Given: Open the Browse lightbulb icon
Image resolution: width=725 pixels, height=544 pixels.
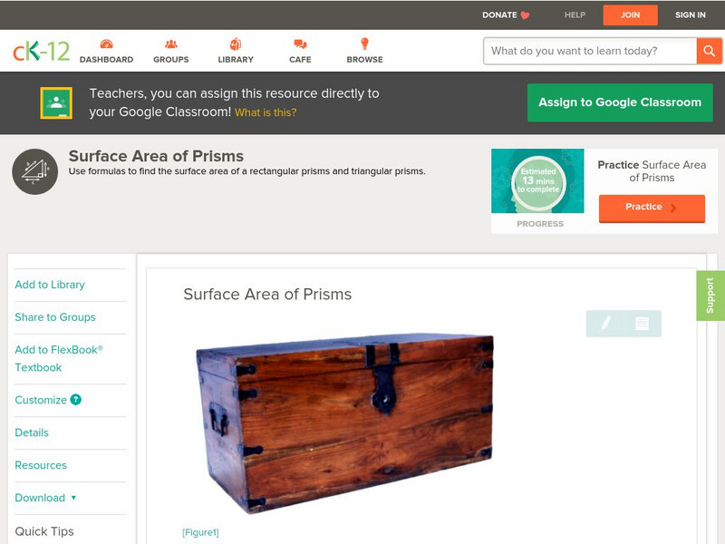Looking at the screenshot, I should pos(364,44).
